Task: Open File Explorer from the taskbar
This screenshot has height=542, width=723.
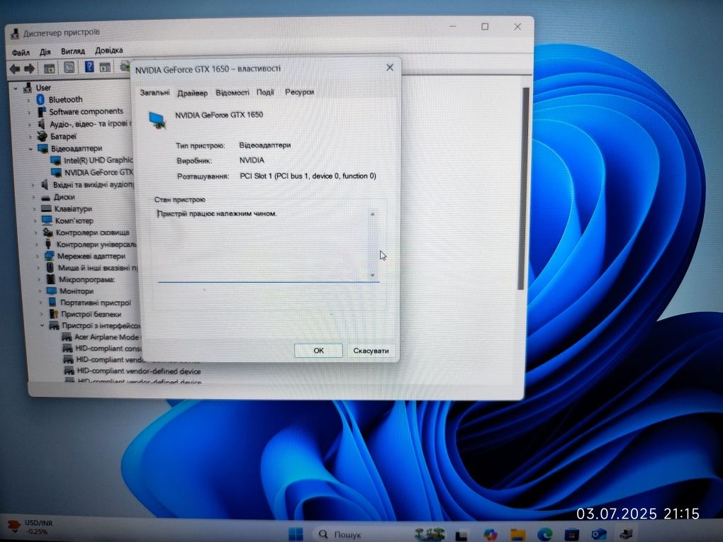Action: (518, 535)
